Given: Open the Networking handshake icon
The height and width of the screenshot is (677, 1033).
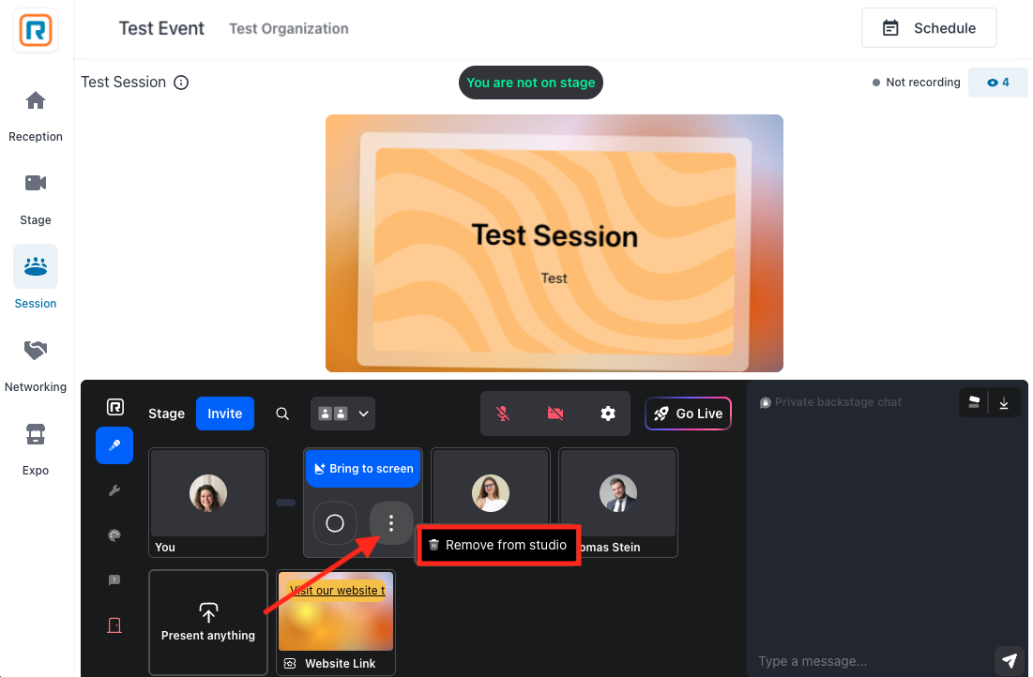Looking at the screenshot, I should [36, 351].
